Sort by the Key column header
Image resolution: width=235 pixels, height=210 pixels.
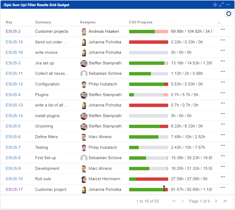pos(9,22)
